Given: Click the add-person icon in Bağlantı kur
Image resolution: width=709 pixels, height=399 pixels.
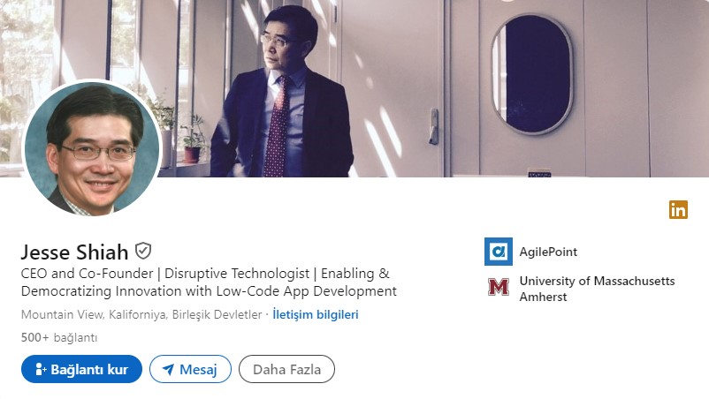Looking at the screenshot, I should [x=41, y=369].
